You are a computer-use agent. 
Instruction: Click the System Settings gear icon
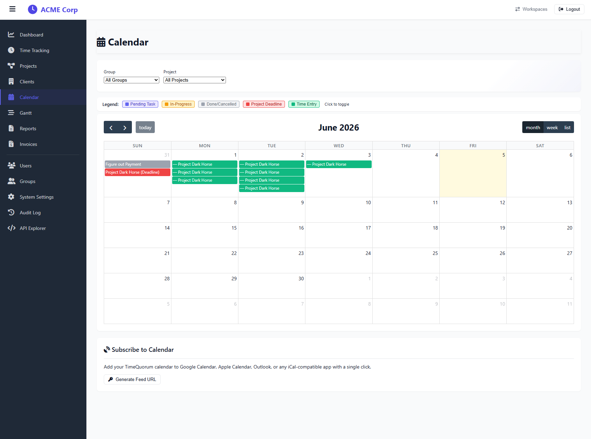11,197
